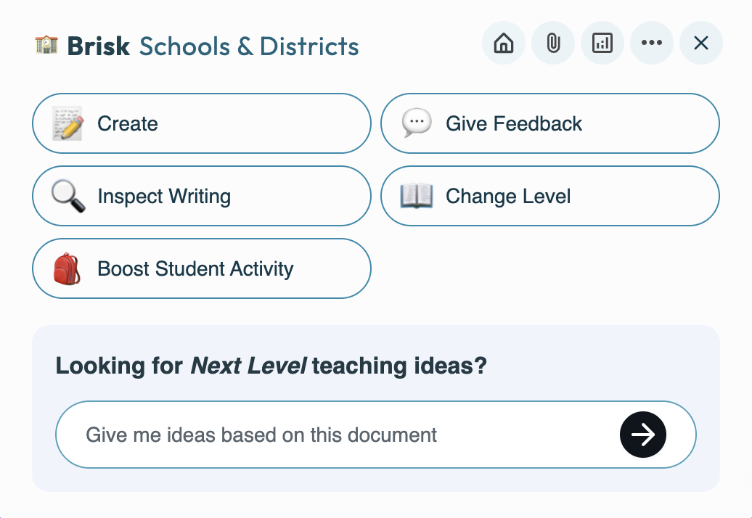Viewport: 752px width, 518px height.
Task: Click the Create button label
Action: 128,123
